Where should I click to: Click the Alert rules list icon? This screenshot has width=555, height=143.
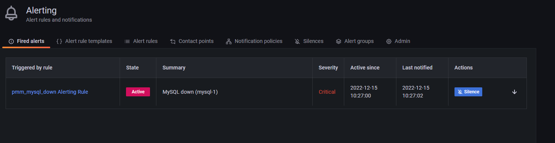coord(127,41)
